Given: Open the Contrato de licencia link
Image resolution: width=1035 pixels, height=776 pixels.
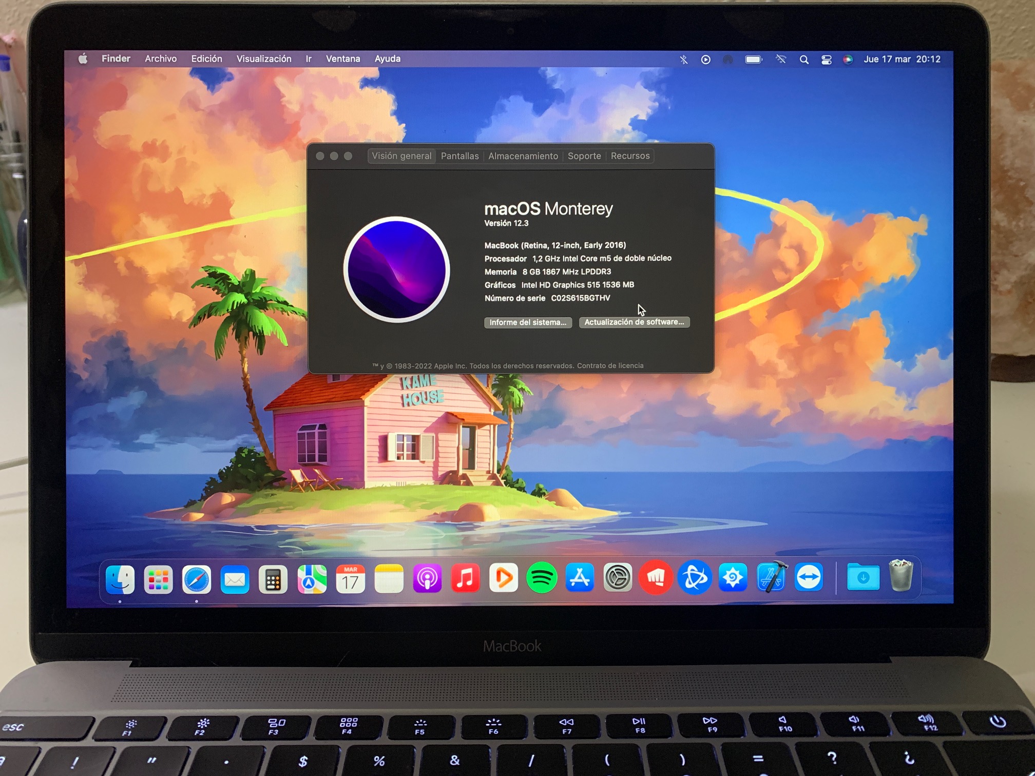Looking at the screenshot, I should [610, 365].
